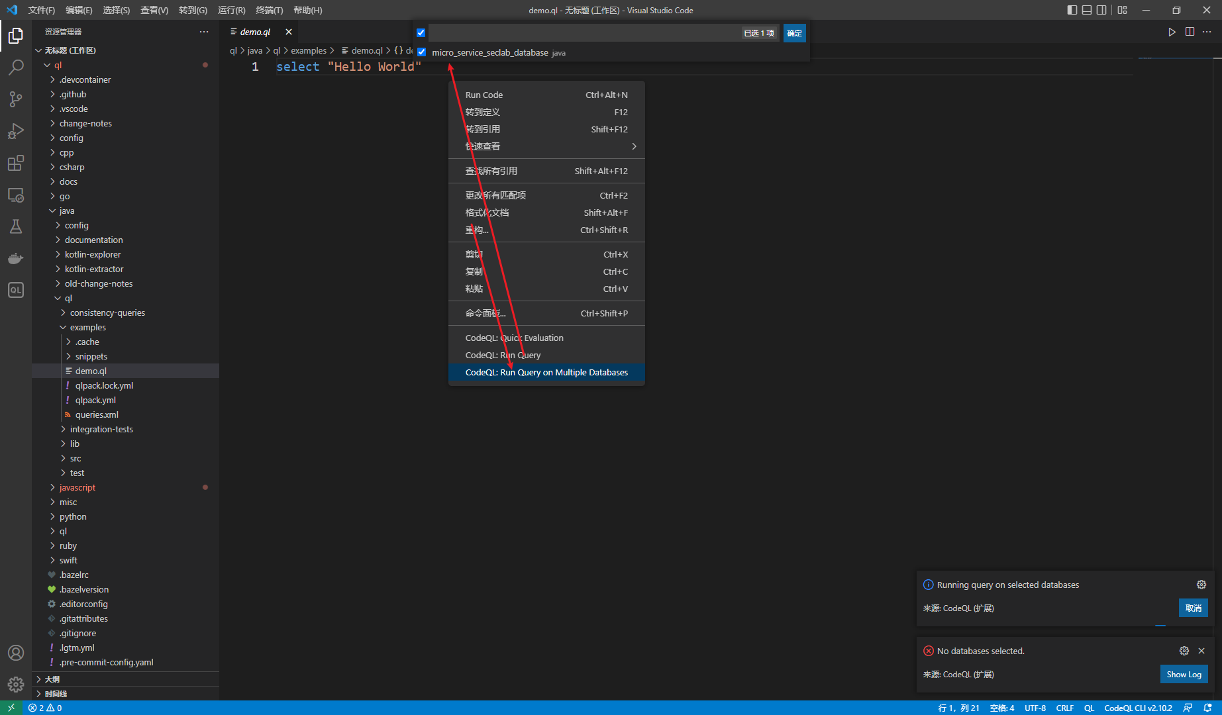Toggle the bottom panel layout icon

point(1087,10)
